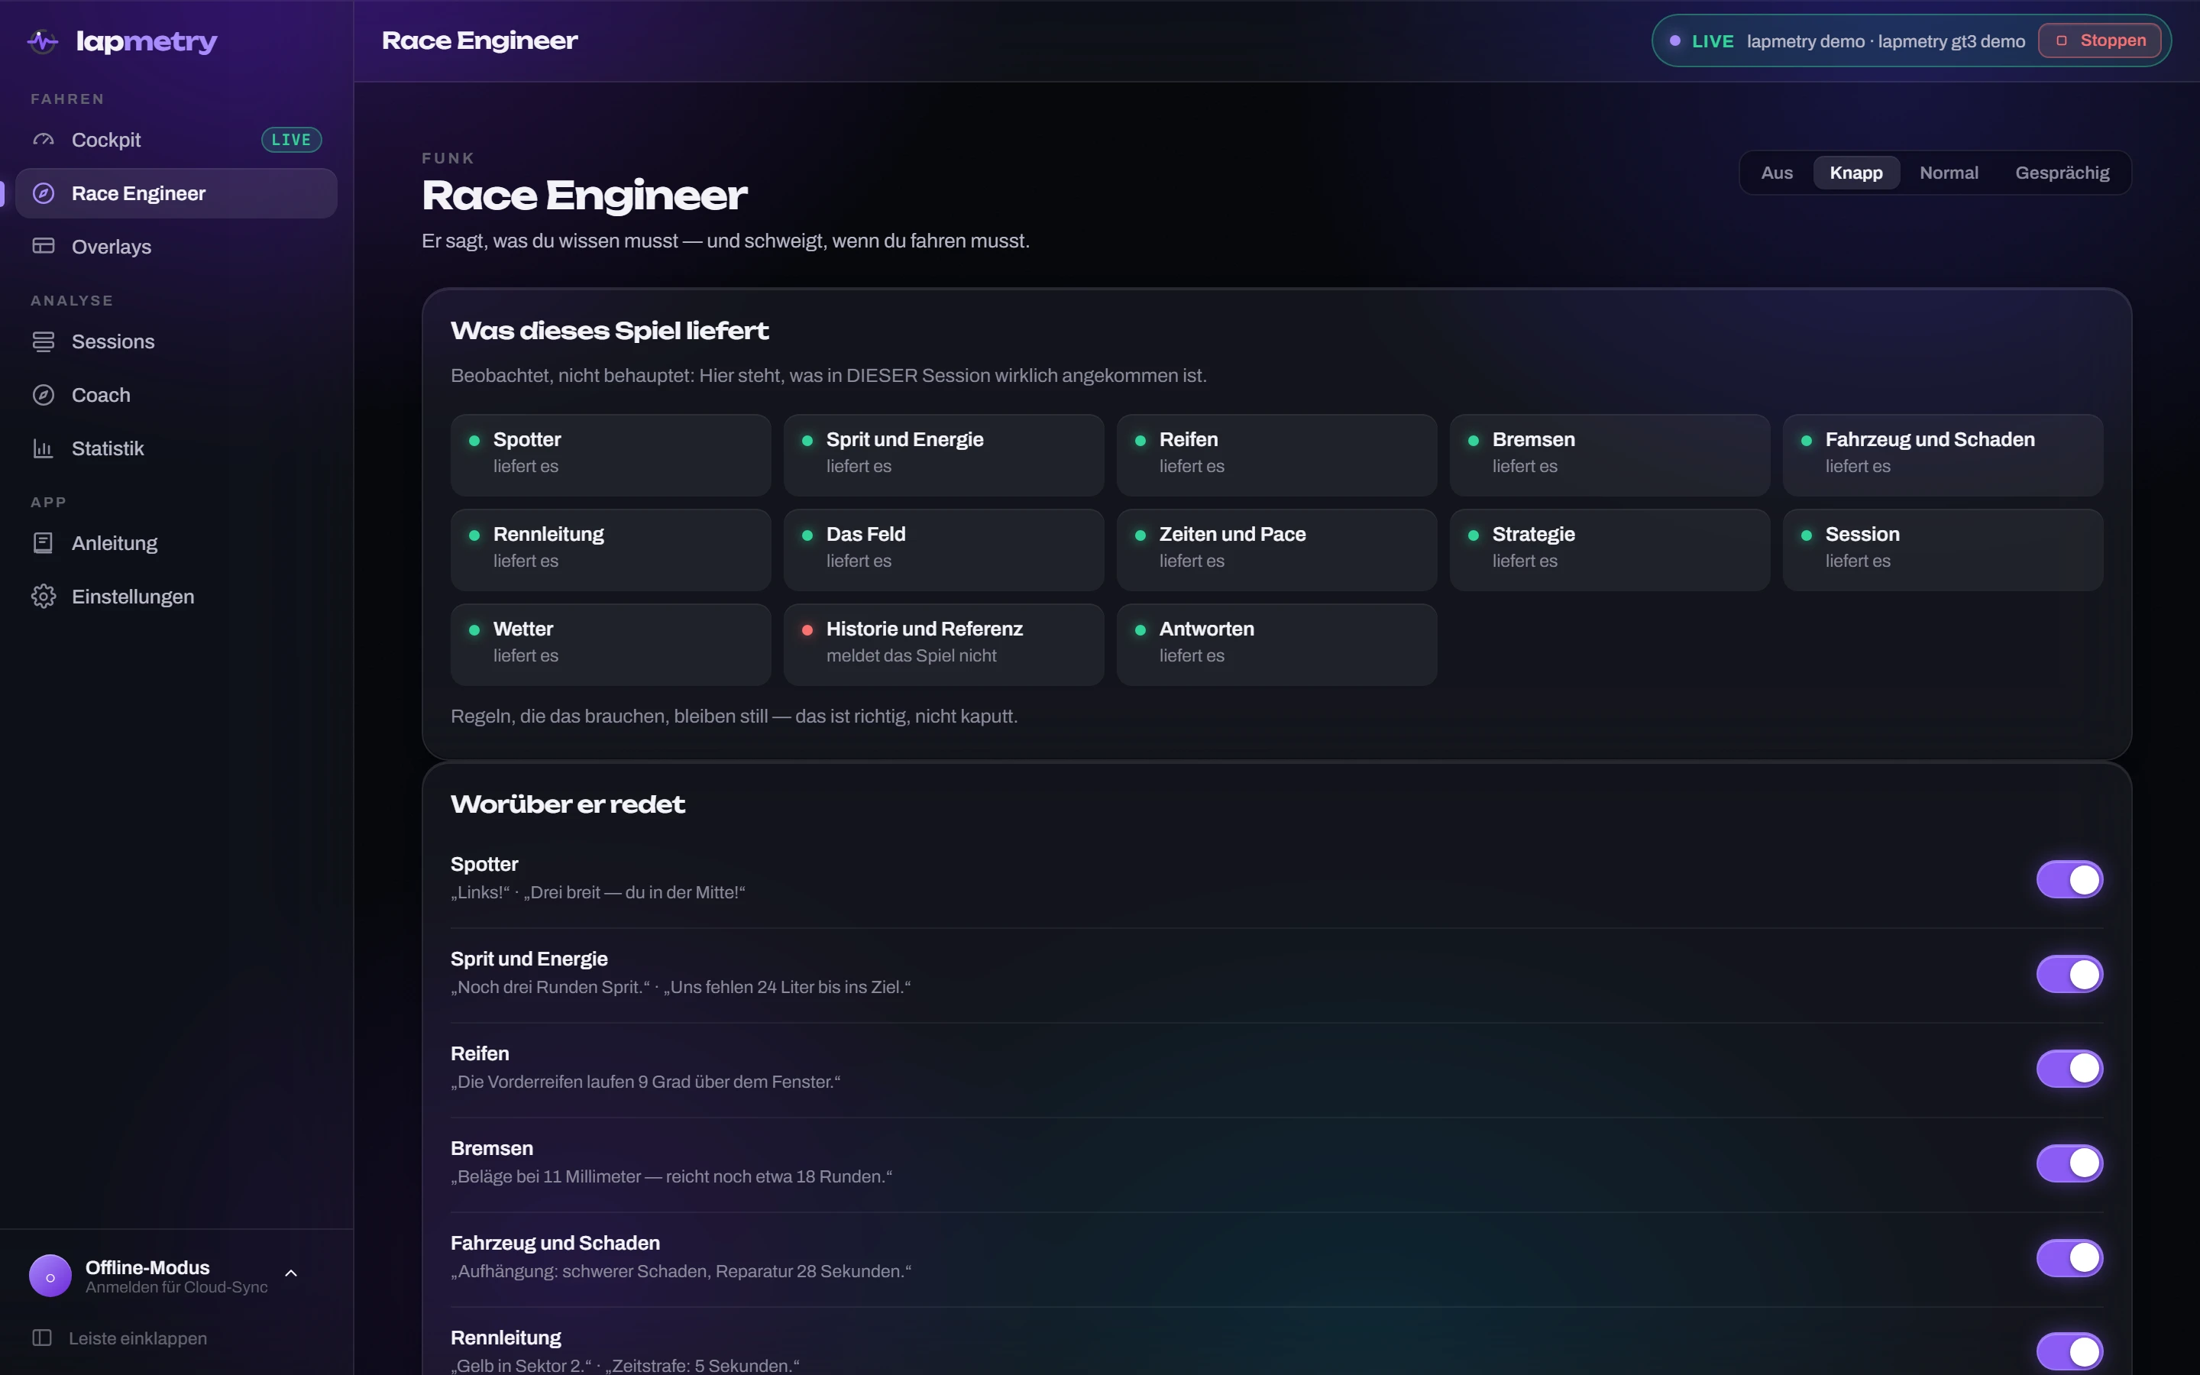Click the Statistik bar chart icon

(x=44, y=448)
